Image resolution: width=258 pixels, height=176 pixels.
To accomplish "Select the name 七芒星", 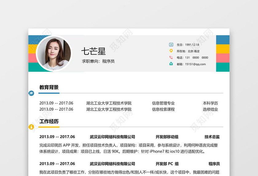I will click(93, 51).
